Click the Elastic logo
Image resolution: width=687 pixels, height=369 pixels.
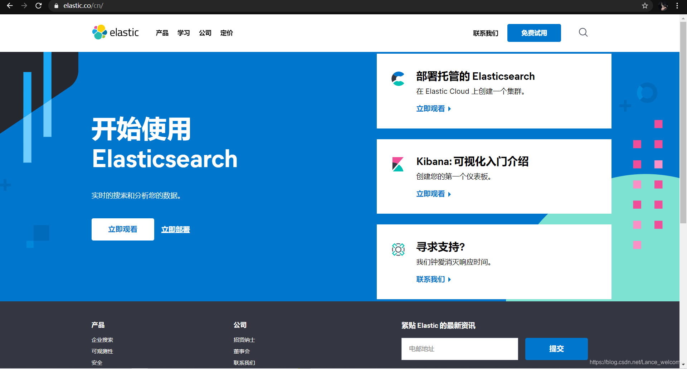click(115, 32)
